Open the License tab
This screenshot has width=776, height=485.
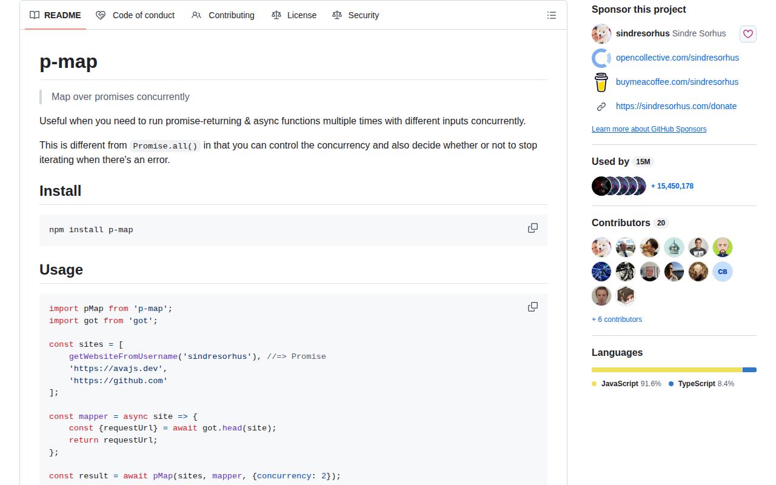tap(294, 15)
